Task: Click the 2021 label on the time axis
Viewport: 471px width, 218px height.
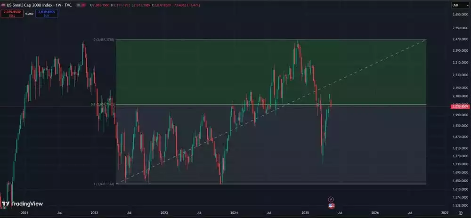Action: pos(24,212)
